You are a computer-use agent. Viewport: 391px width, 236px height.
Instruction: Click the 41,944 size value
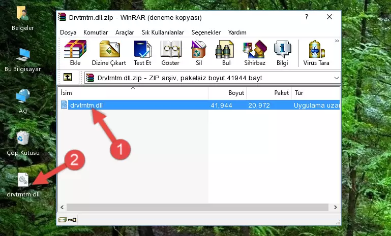click(221, 105)
